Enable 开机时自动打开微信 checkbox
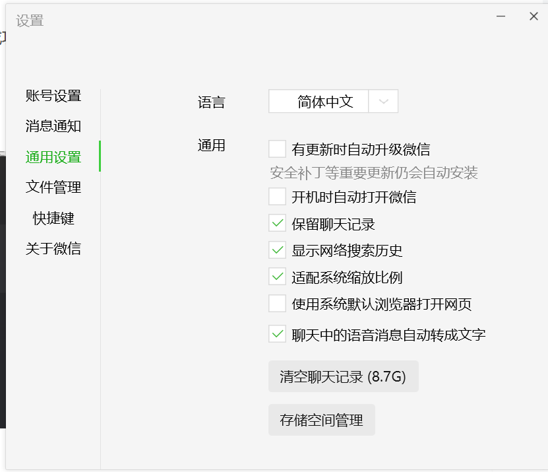 click(x=277, y=197)
